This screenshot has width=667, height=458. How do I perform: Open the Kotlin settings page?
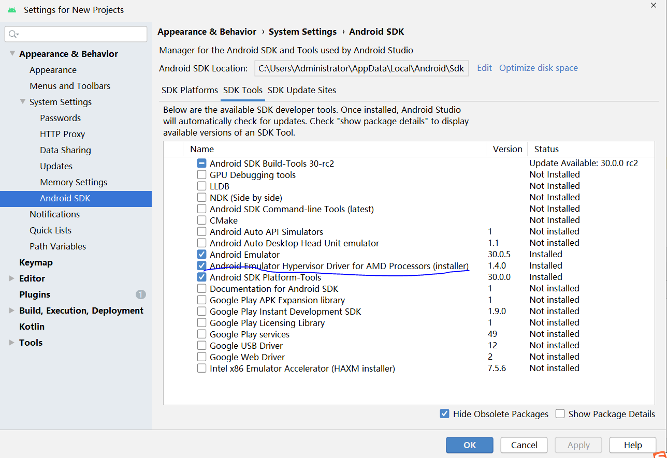32,327
